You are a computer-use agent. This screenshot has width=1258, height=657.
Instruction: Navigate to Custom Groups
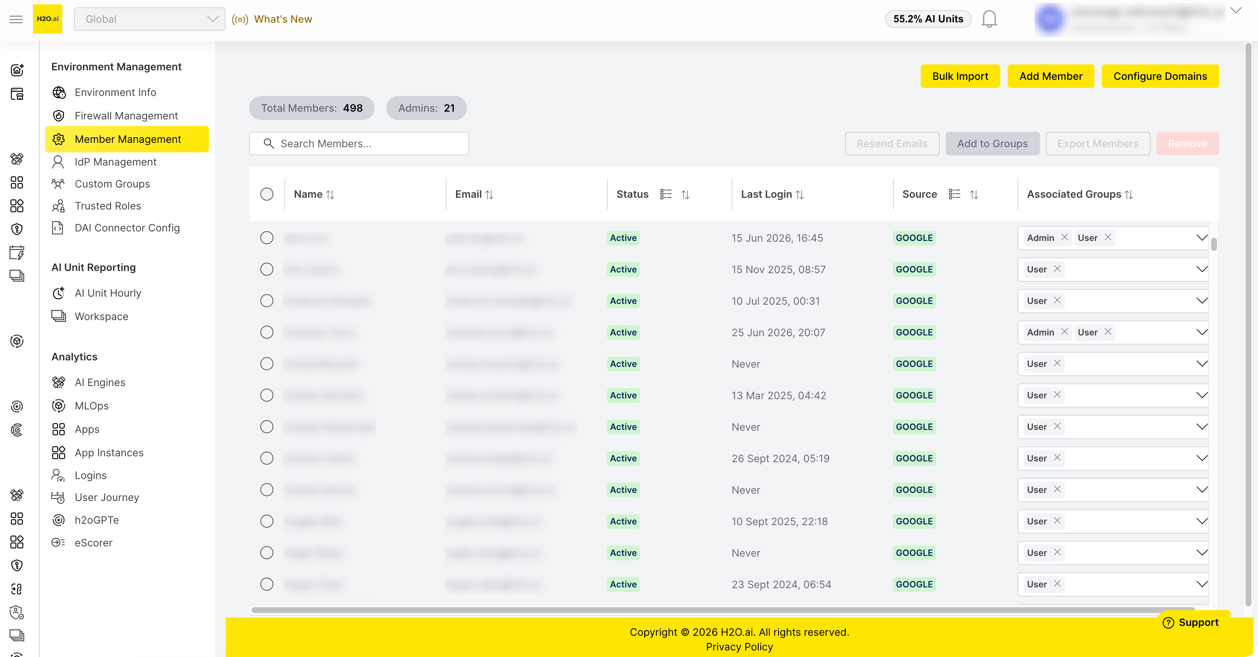tap(112, 184)
